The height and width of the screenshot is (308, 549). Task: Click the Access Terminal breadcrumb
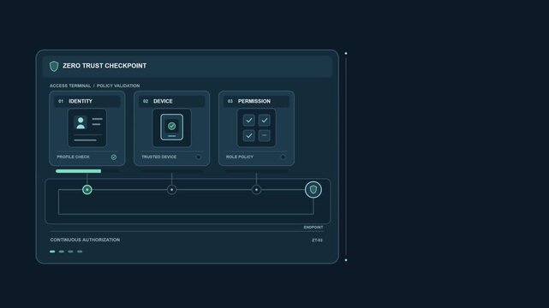(70, 86)
